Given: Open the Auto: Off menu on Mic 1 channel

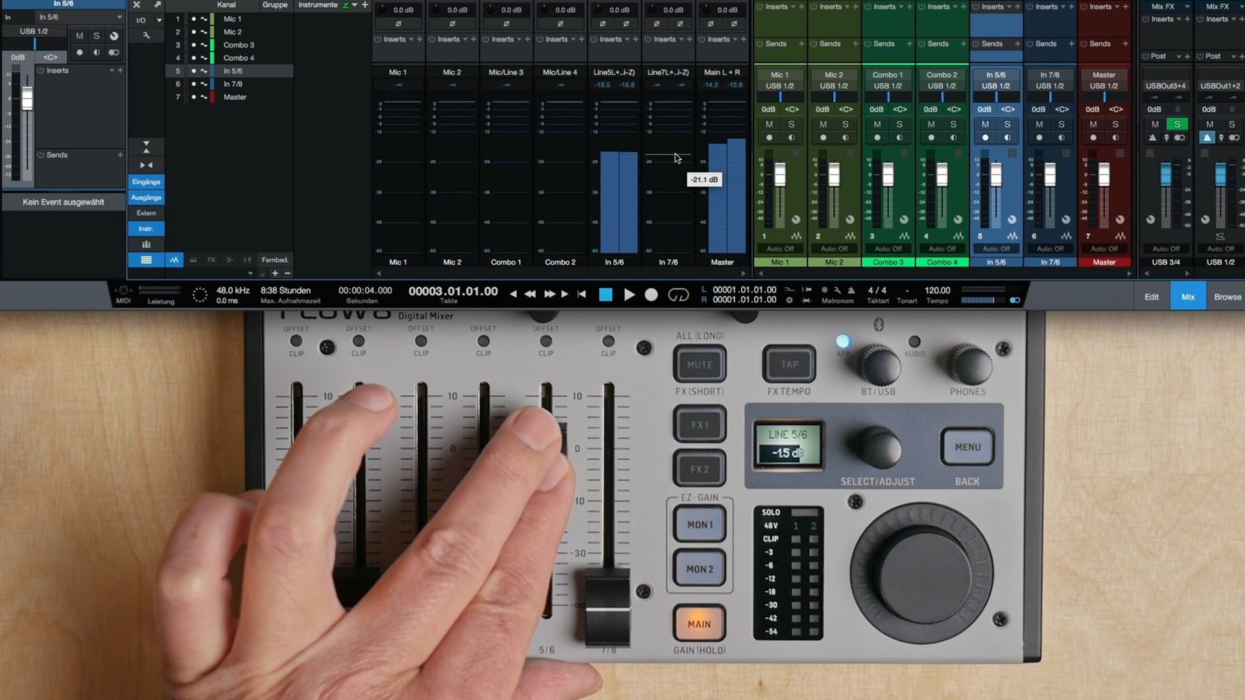Looking at the screenshot, I should [780, 249].
